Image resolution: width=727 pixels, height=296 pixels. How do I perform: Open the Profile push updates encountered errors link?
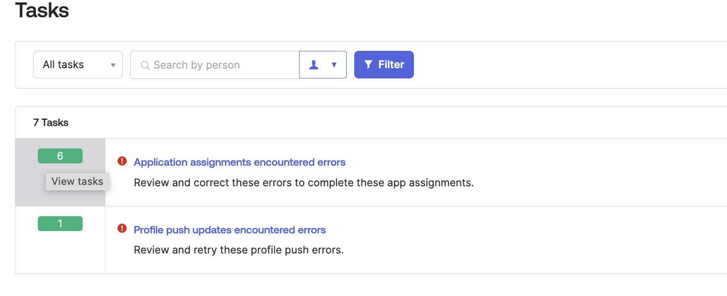coord(230,230)
